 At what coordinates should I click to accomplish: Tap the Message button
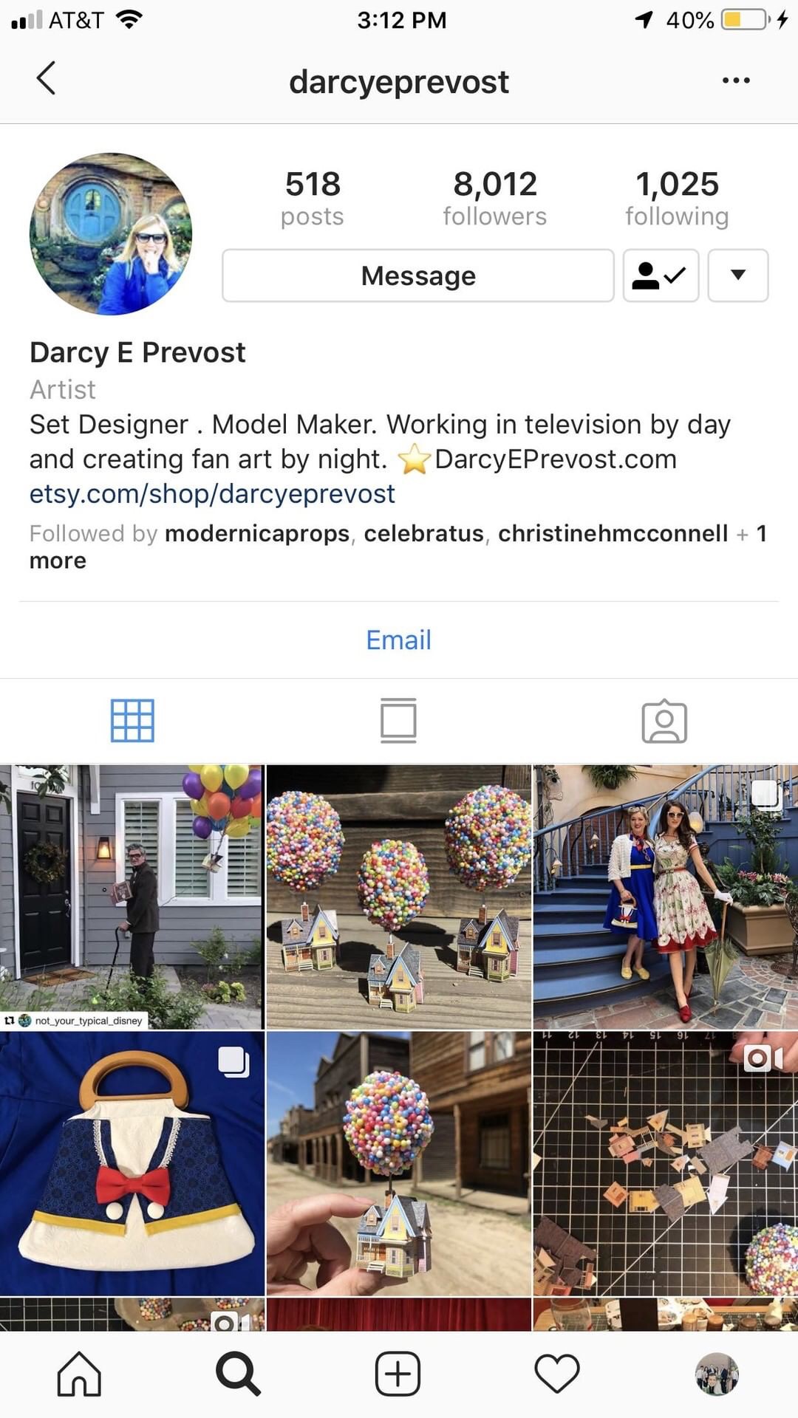tap(418, 275)
